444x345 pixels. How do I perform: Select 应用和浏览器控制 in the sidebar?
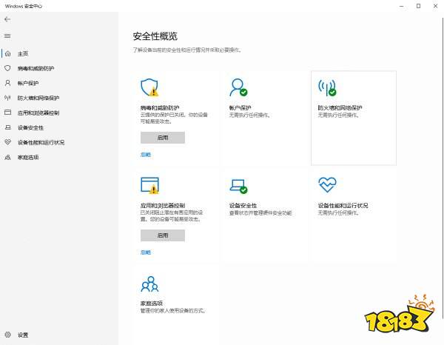coord(38,113)
